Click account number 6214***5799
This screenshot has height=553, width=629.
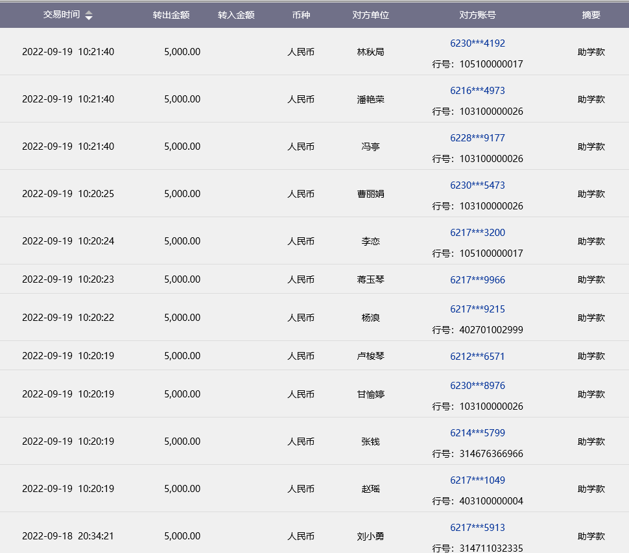(x=477, y=433)
